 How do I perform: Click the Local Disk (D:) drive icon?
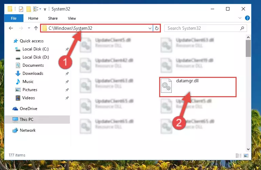(x=18, y=58)
